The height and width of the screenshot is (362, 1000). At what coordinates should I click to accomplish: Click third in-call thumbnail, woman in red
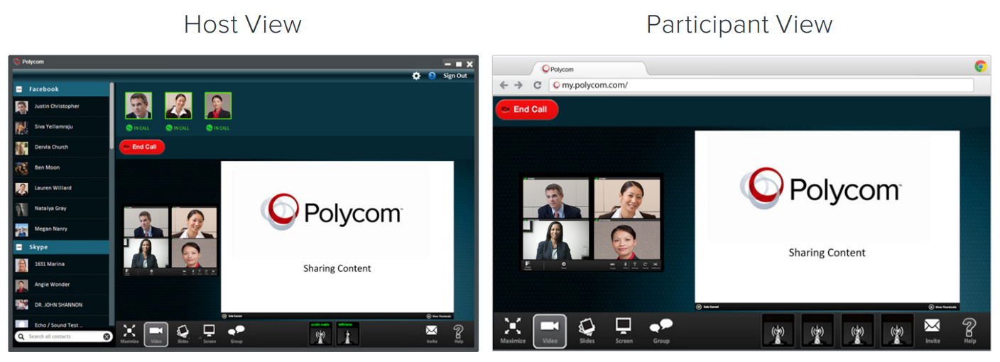[218, 106]
